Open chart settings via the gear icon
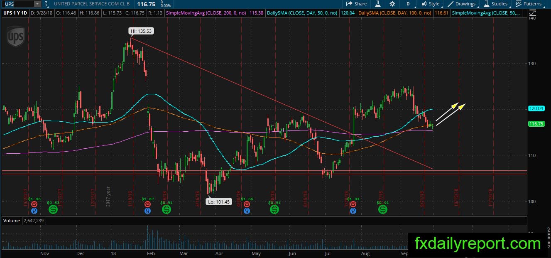Viewport: 551px width, 258px height. [392, 4]
